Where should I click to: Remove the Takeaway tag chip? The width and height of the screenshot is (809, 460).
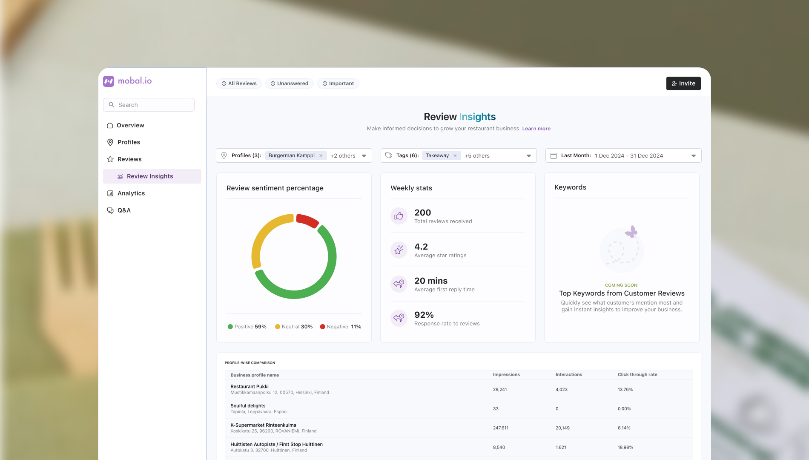click(455, 155)
